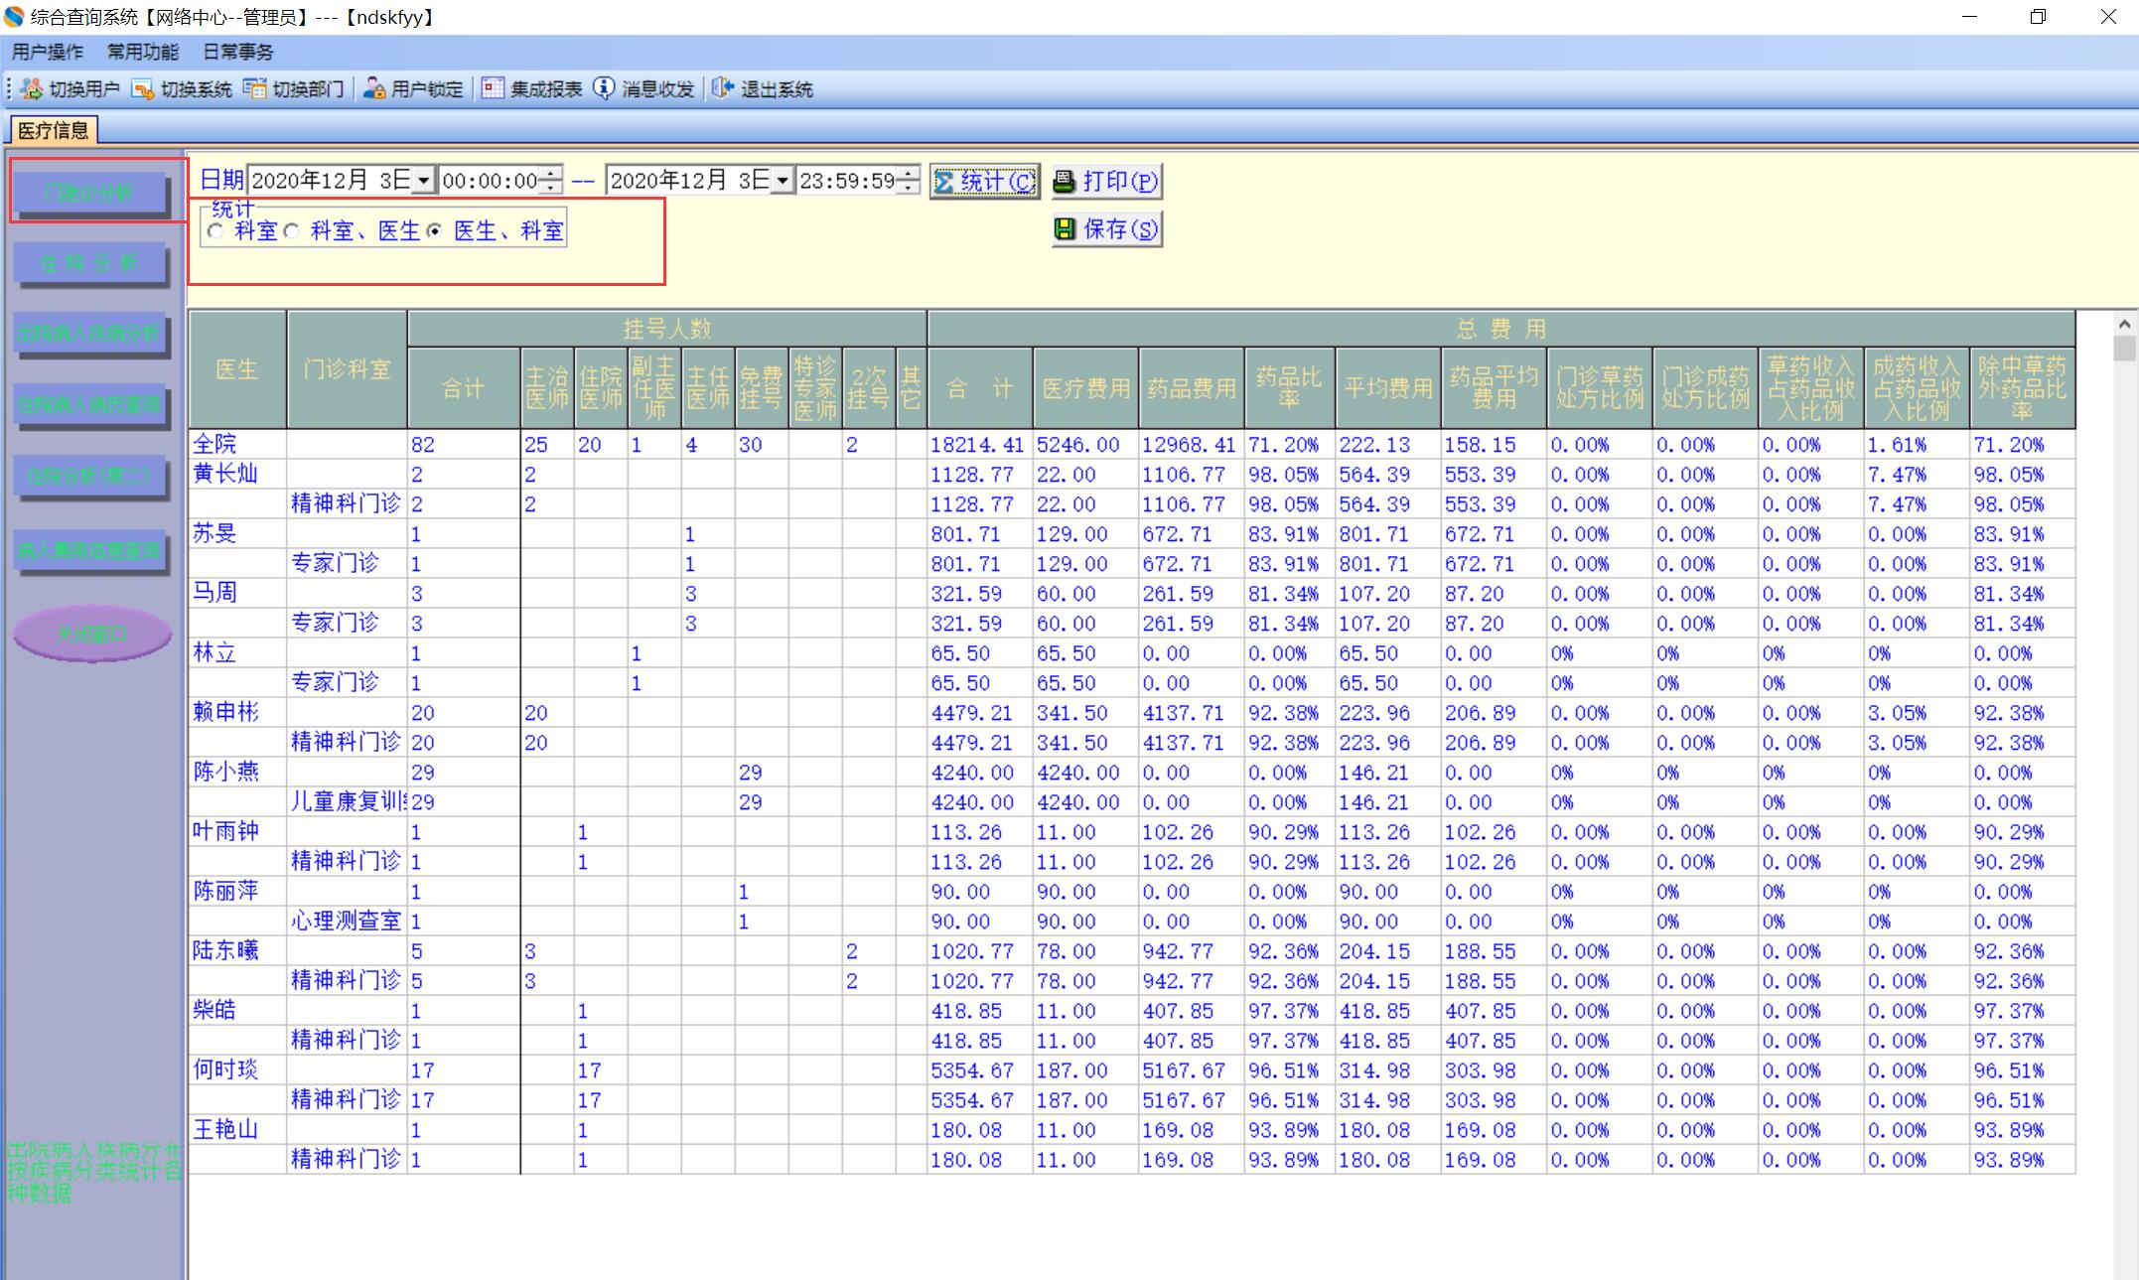The height and width of the screenshot is (1280, 2139).
Task: Click the 切换系统 toolbar icon
Action: click(143, 89)
